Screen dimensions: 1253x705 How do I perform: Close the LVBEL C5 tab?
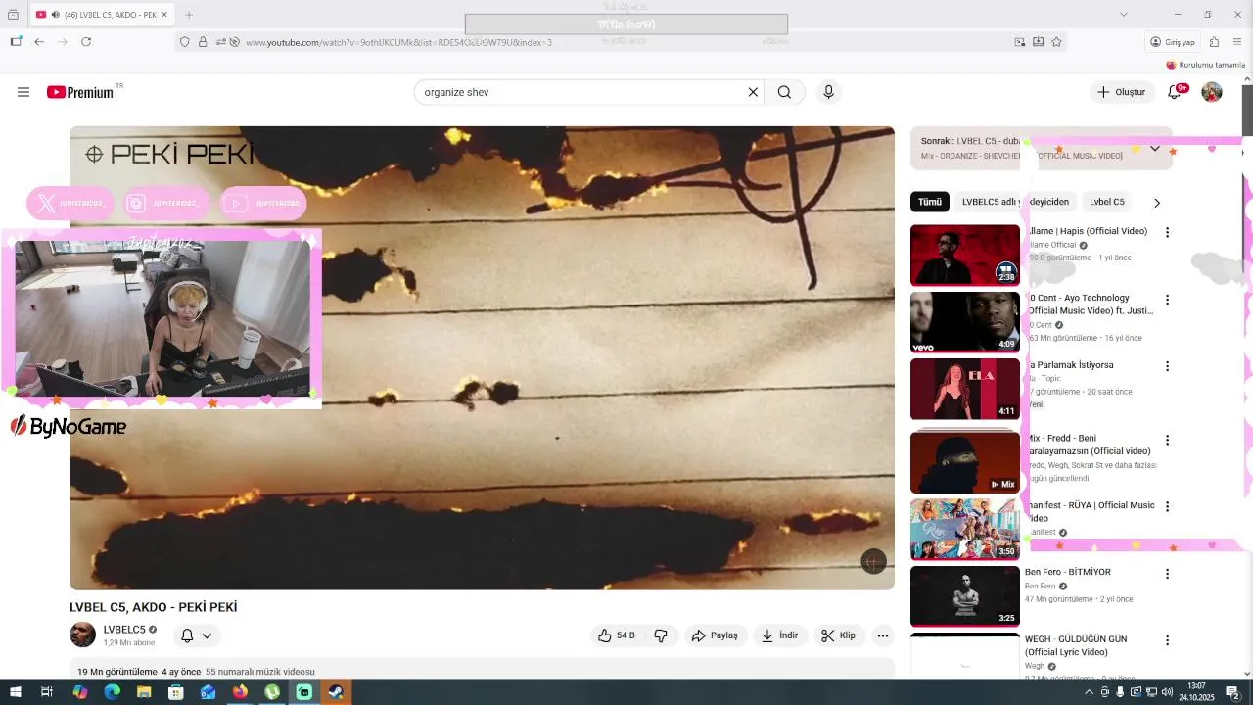(x=164, y=15)
